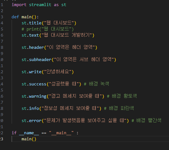The height and width of the screenshot is (150, 169).
Task: Click the 'import streamlit as st' line
Action: (39, 5)
